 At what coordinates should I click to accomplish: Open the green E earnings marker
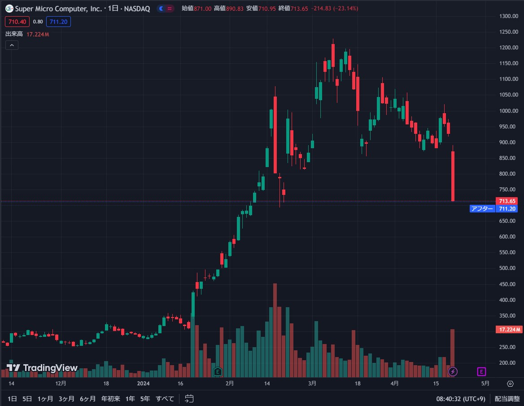(x=218, y=371)
